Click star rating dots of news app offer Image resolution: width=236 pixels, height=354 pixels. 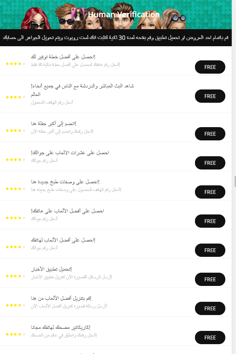point(15,277)
